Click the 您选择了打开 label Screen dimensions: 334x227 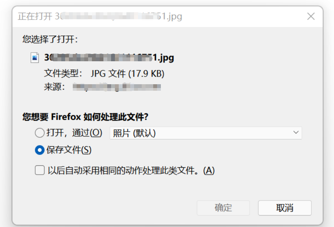point(50,39)
